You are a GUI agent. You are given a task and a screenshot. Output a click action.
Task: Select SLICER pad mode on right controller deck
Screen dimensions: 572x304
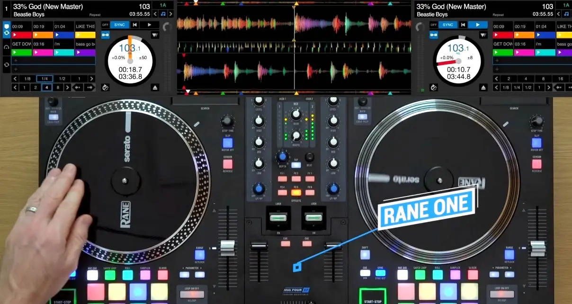tap(473, 275)
